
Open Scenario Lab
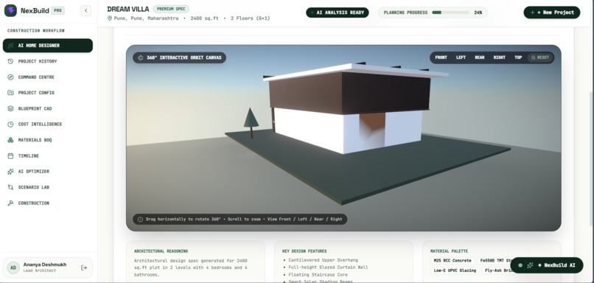coord(48,187)
